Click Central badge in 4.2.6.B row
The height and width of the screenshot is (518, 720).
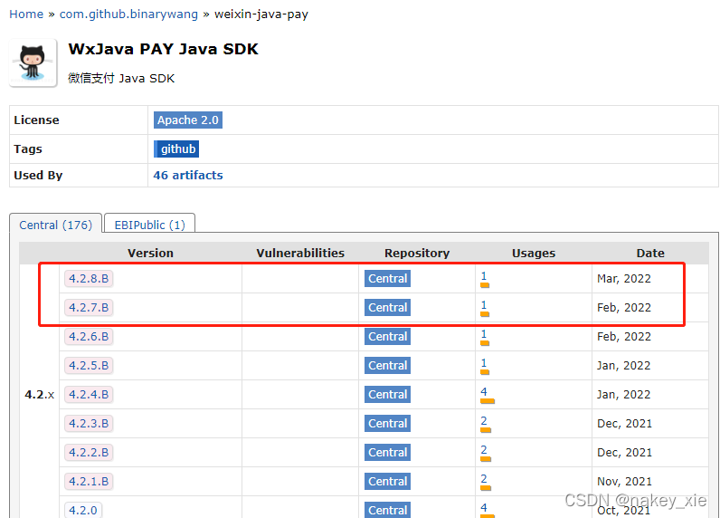tap(387, 337)
